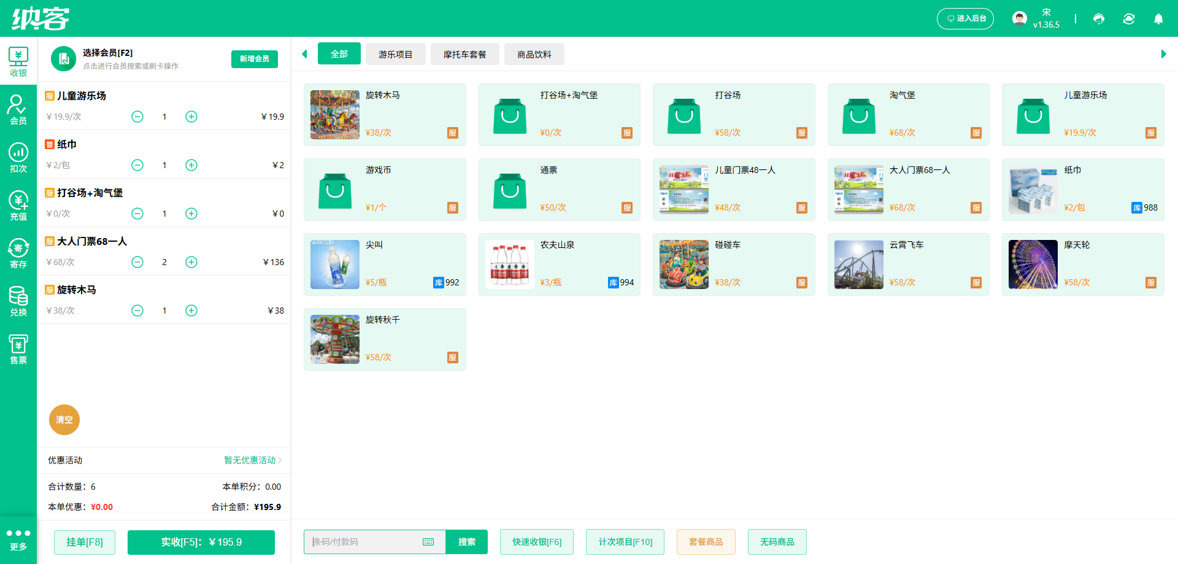Click the 进入后台 backend button

pyautogui.click(x=965, y=18)
